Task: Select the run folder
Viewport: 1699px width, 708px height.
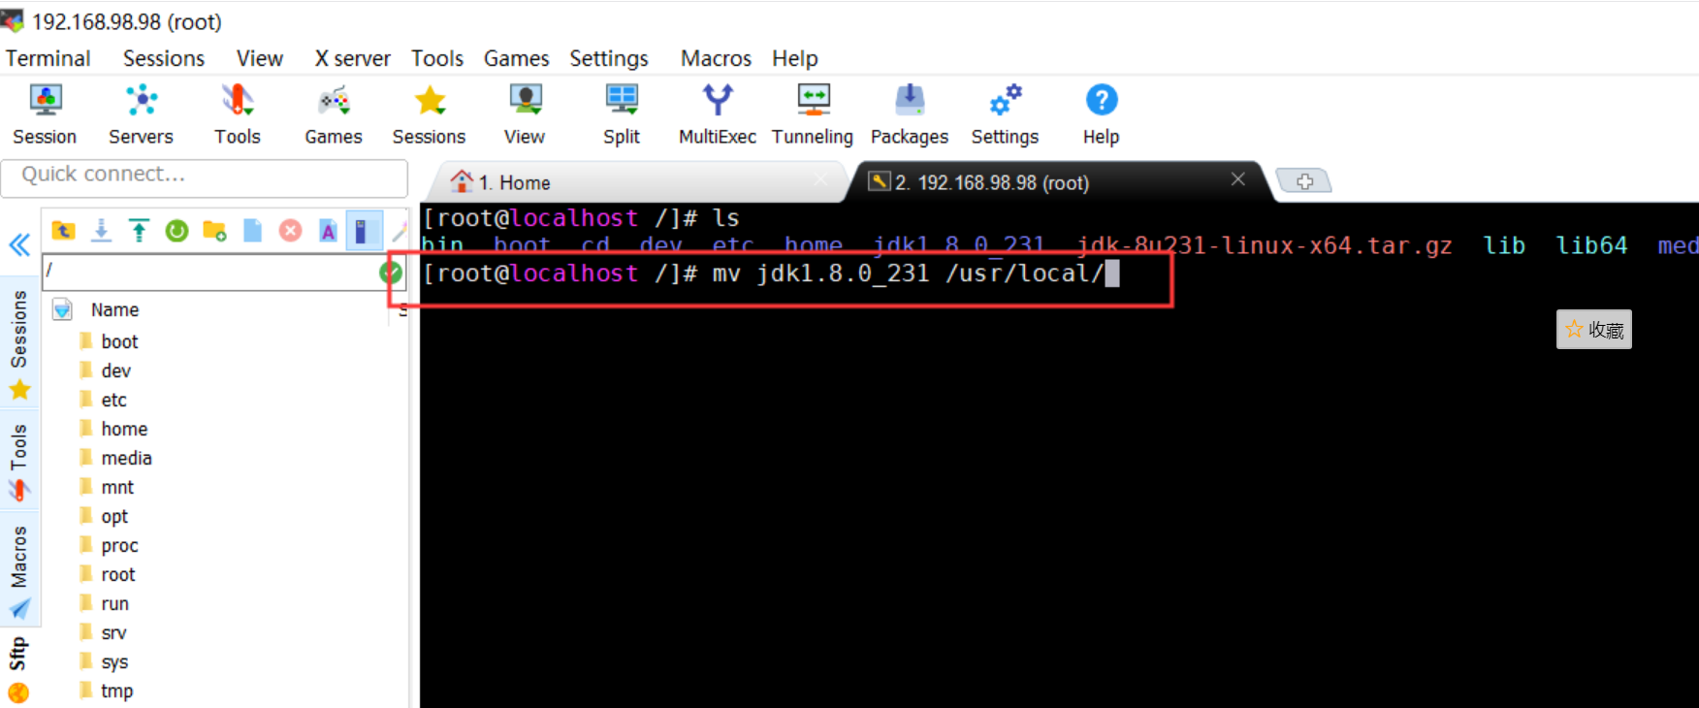Action: pos(114,603)
